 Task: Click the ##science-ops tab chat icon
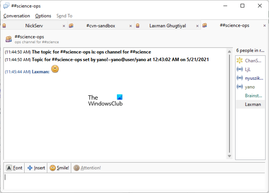(205, 25)
